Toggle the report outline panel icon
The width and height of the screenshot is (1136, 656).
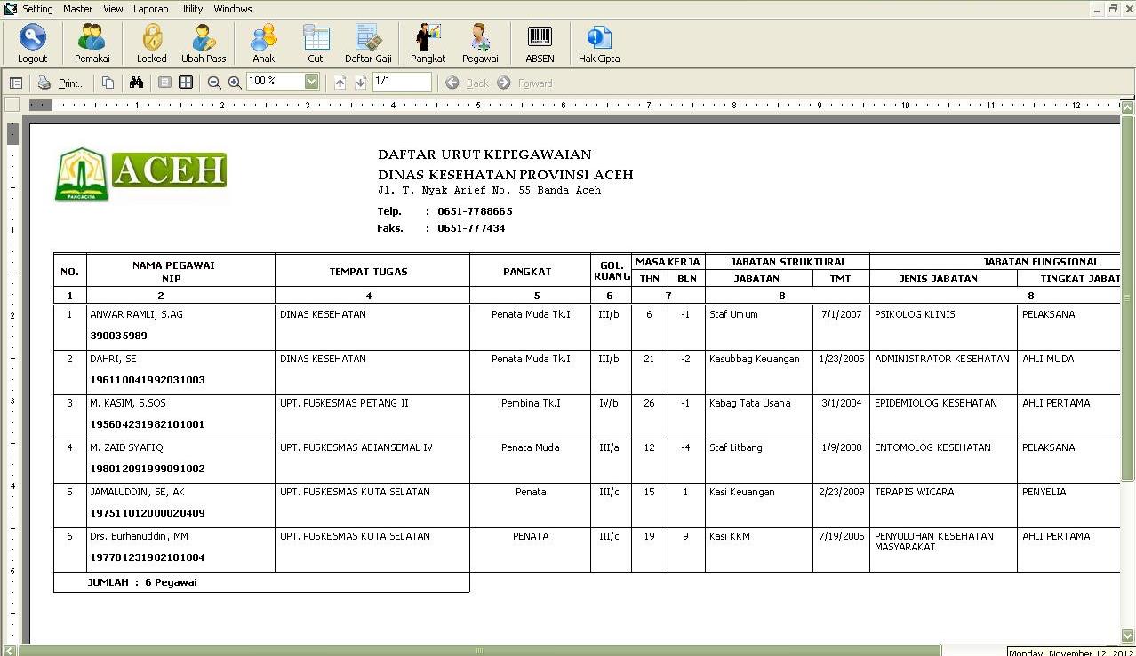click(x=16, y=83)
